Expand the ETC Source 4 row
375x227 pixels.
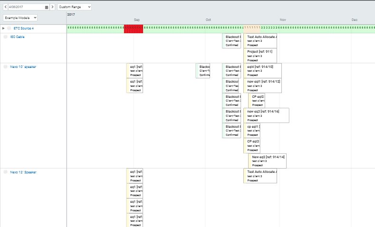(3, 28)
